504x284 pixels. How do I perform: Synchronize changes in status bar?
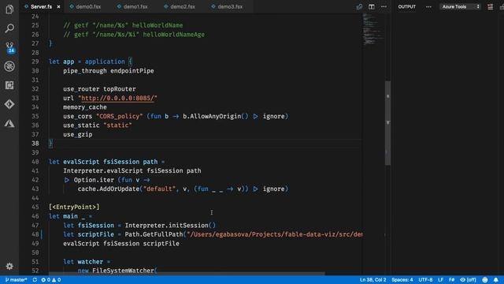click(x=35, y=280)
